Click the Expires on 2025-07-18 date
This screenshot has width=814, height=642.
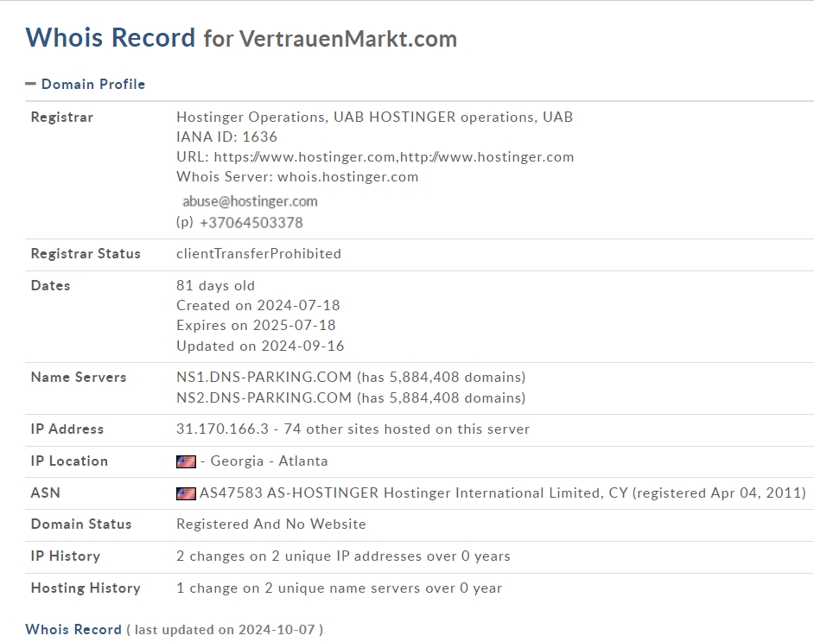(256, 326)
